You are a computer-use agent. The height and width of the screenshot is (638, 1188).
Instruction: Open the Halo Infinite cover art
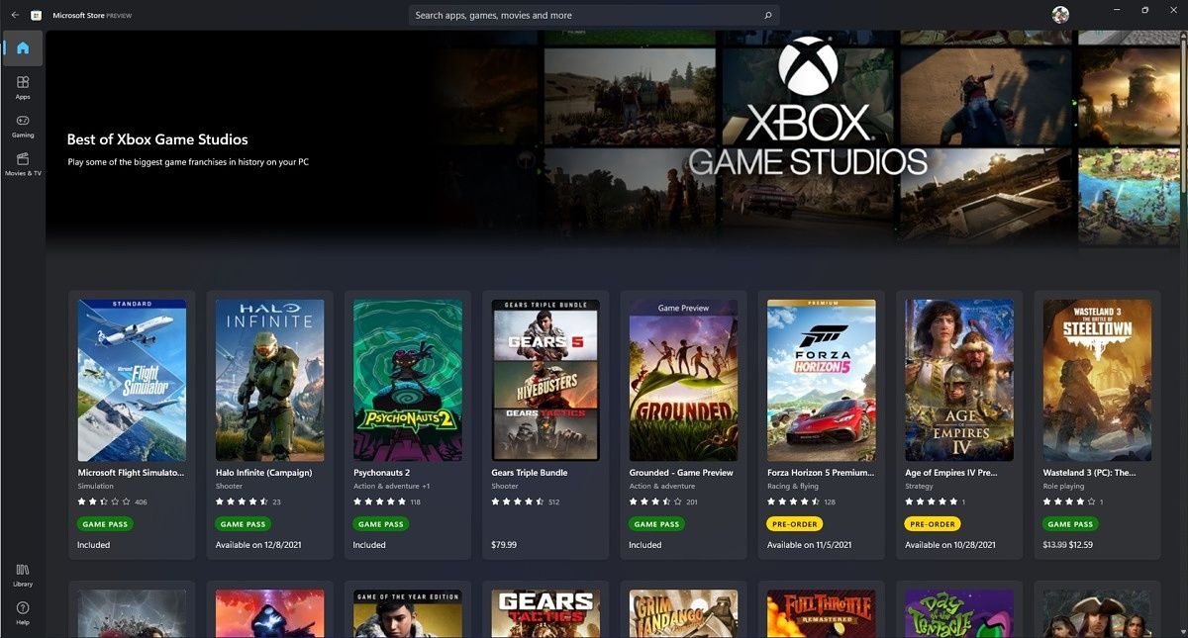(269, 380)
